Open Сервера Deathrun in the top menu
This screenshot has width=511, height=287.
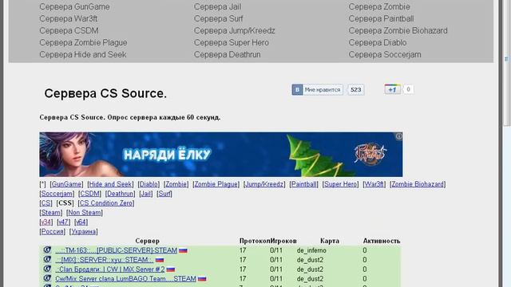pos(227,55)
